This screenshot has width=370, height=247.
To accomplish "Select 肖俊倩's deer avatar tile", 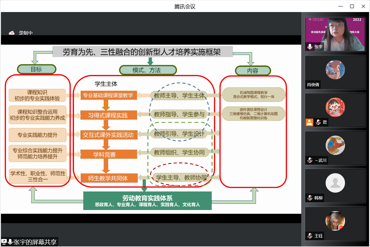I will tap(335, 69).
